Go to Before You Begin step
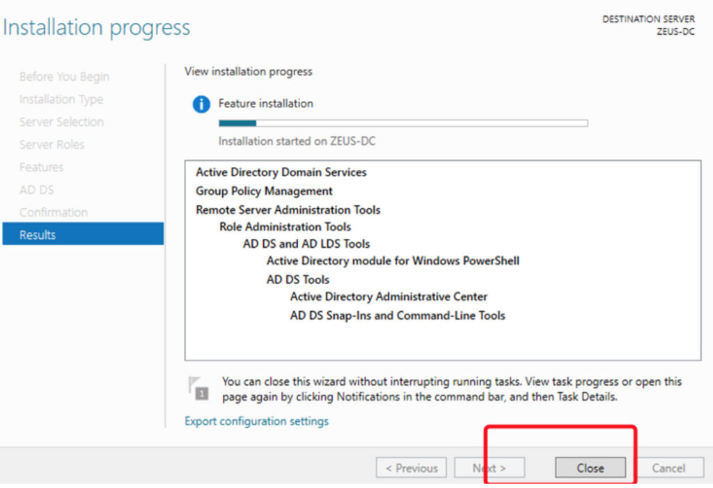The image size is (713, 488). [64, 77]
